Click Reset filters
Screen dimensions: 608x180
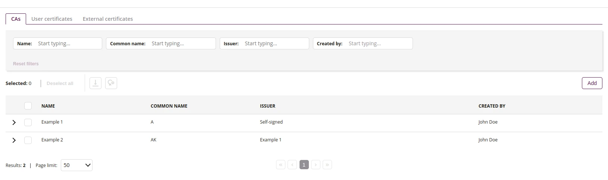(26, 64)
